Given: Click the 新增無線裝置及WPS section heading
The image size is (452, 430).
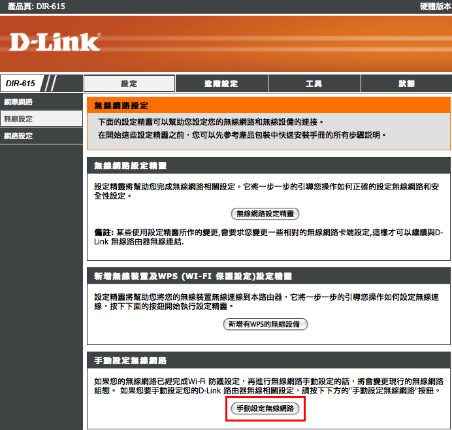Looking at the screenshot, I should 193,276.
